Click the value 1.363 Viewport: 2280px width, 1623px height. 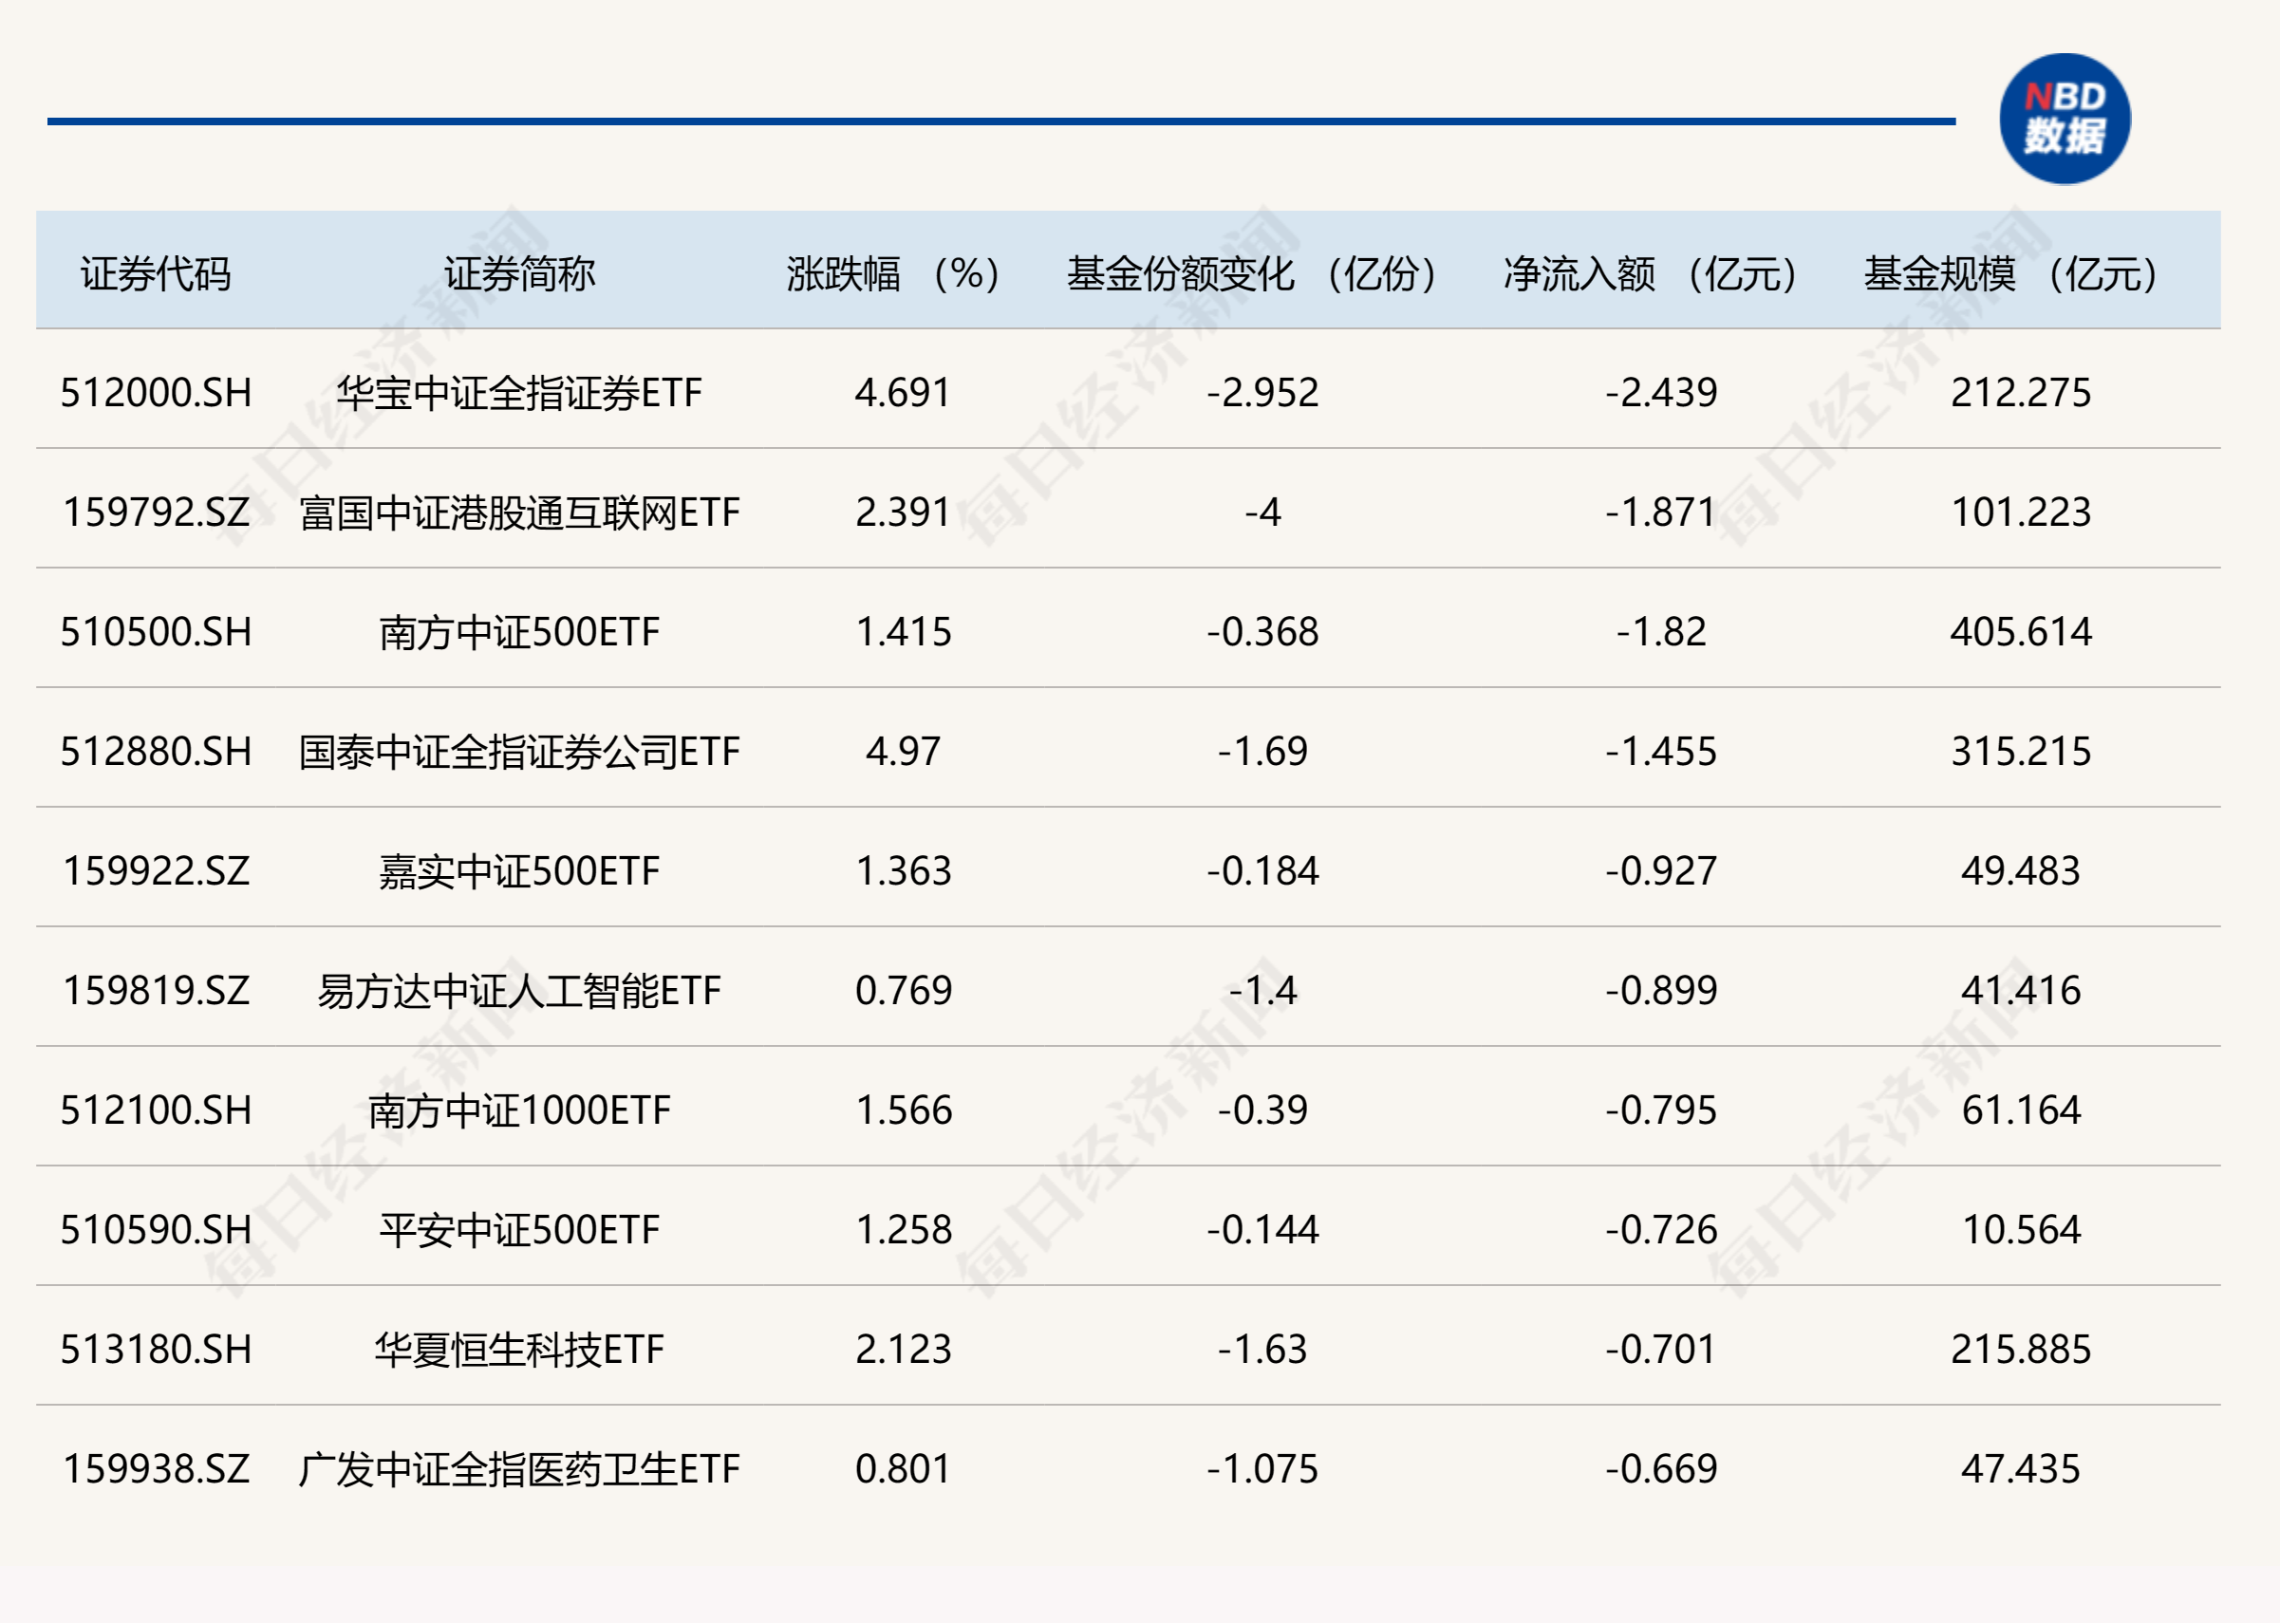(903, 871)
